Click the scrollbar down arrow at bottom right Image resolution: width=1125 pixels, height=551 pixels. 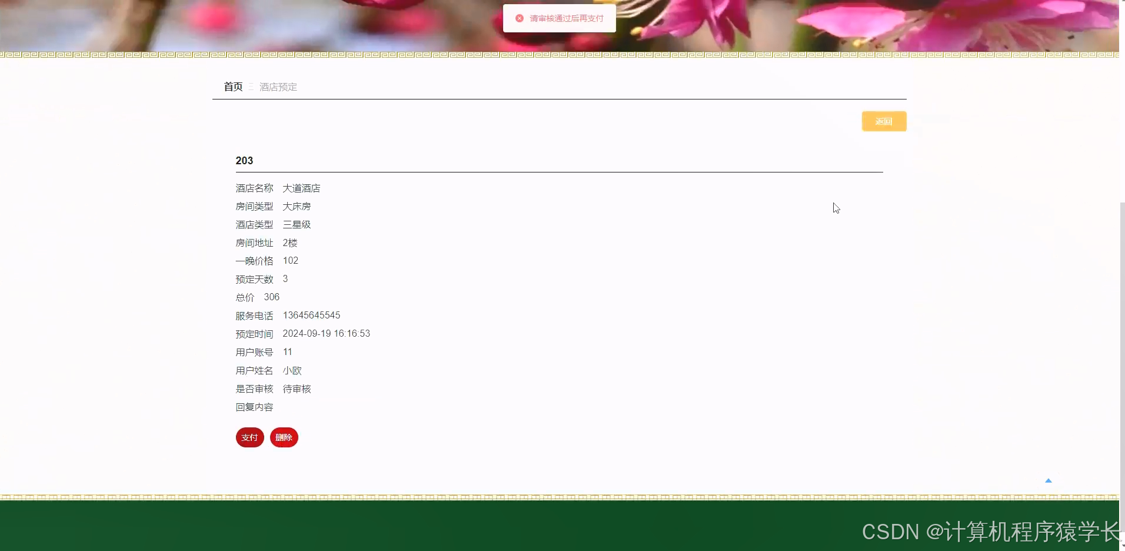pyautogui.click(x=1122, y=547)
